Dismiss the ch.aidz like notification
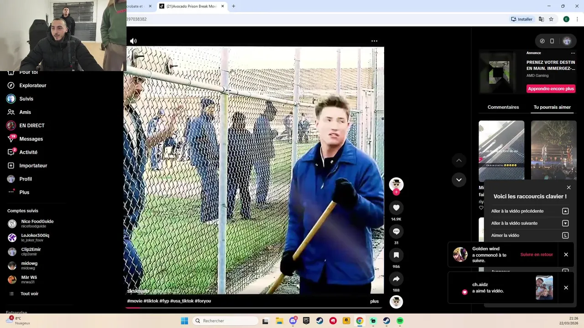The height and width of the screenshot is (328, 584). click(566, 287)
